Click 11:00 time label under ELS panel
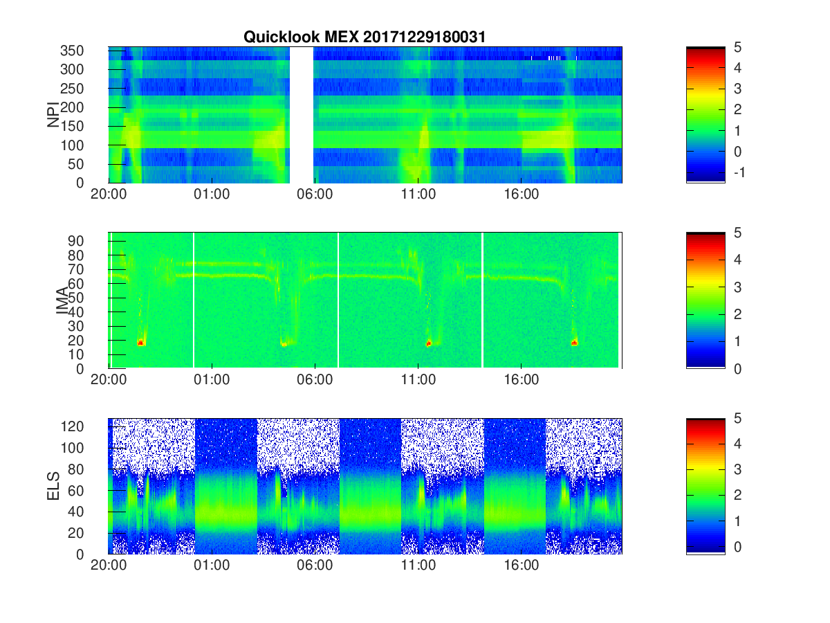This screenshot has height=623, width=830. [418, 566]
